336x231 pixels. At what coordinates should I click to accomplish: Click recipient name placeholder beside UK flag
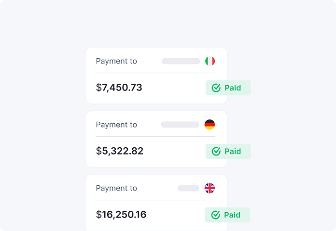(x=188, y=188)
